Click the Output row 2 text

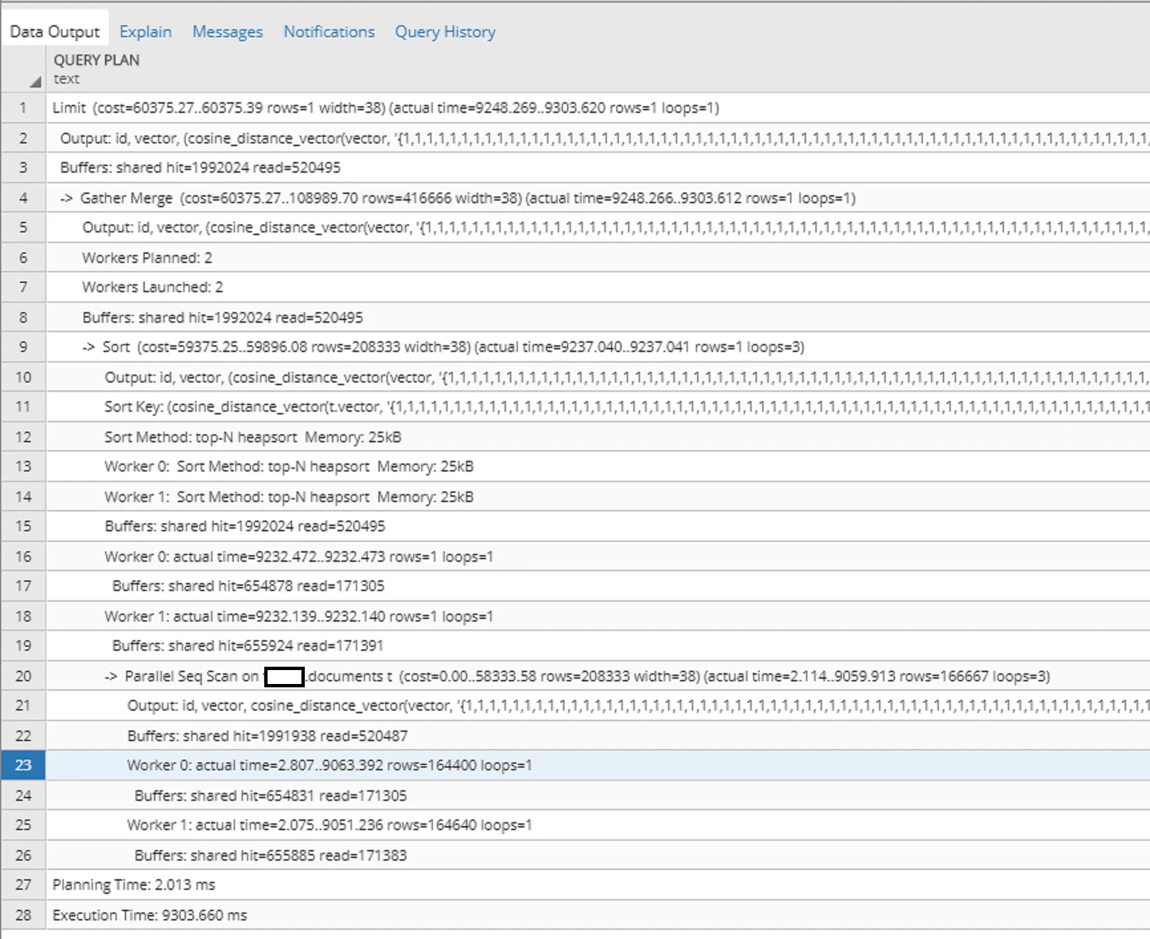pos(605,138)
